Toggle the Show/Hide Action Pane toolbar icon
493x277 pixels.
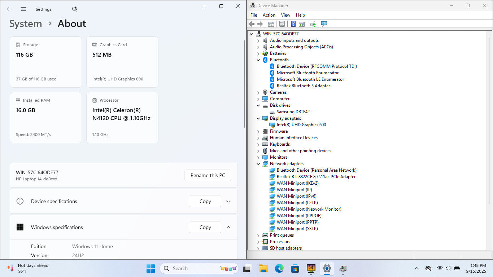(301, 24)
